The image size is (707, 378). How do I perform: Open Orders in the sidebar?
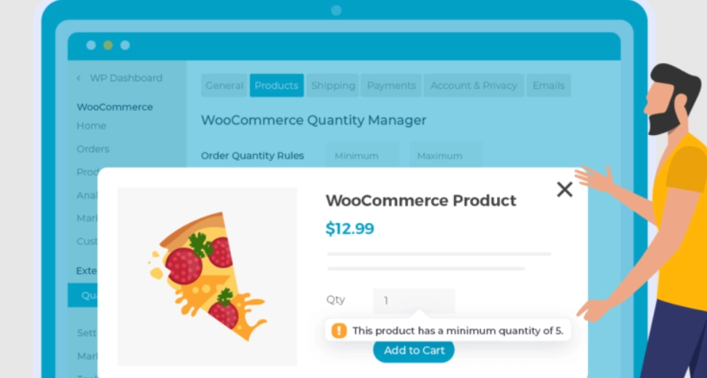(93, 149)
